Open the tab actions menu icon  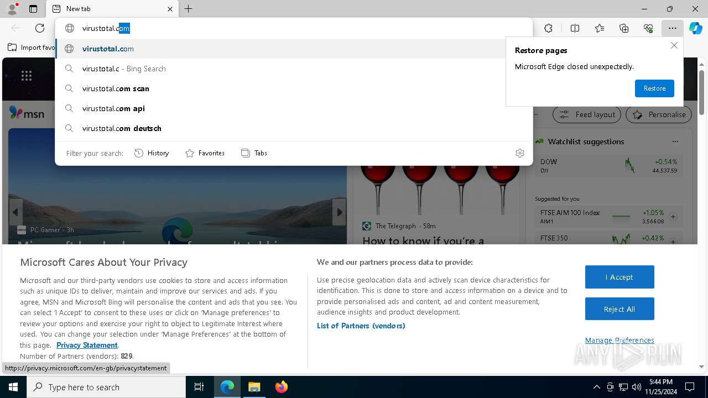click(33, 9)
